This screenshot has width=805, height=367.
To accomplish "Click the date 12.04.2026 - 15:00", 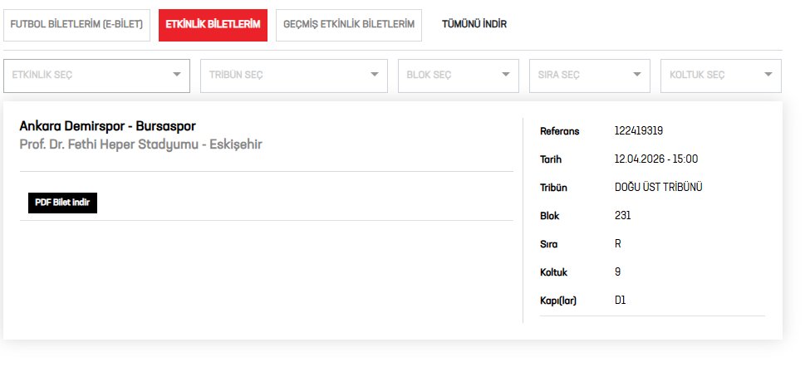I will (x=656, y=159).
